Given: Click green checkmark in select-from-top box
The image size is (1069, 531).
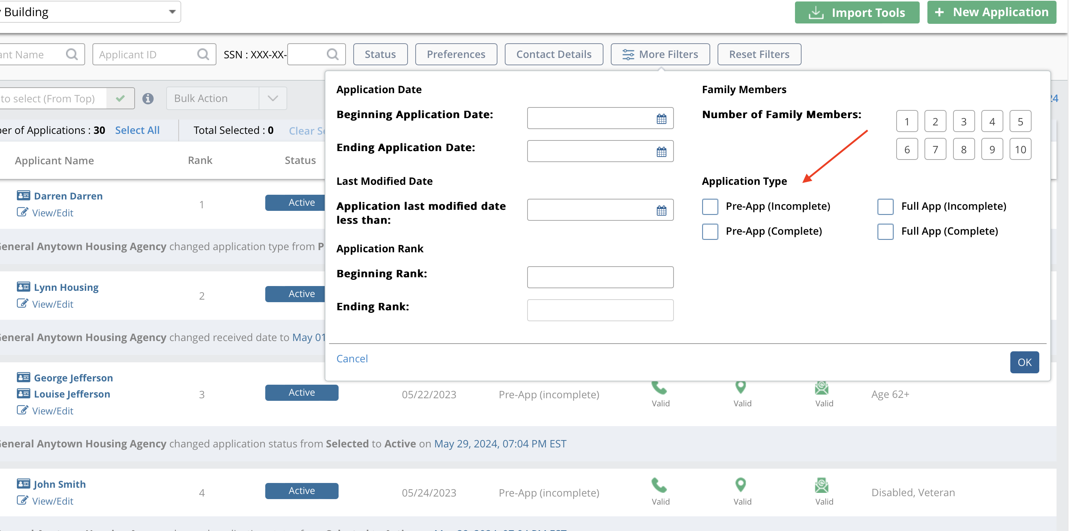Looking at the screenshot, I should coord(120,98).
